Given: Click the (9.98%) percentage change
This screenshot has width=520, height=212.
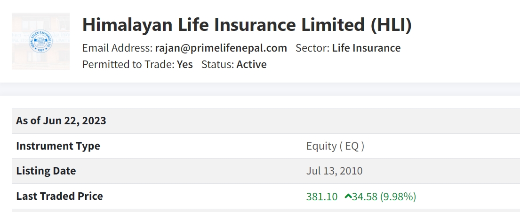Looking at the screenshot, I should tap(398, 197).
